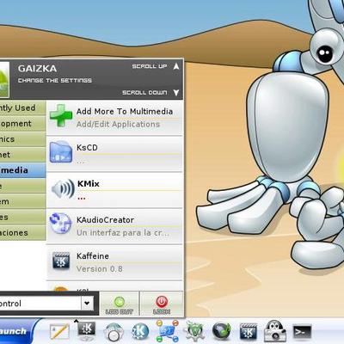Click the green plus Add More icon

(61, 115)
